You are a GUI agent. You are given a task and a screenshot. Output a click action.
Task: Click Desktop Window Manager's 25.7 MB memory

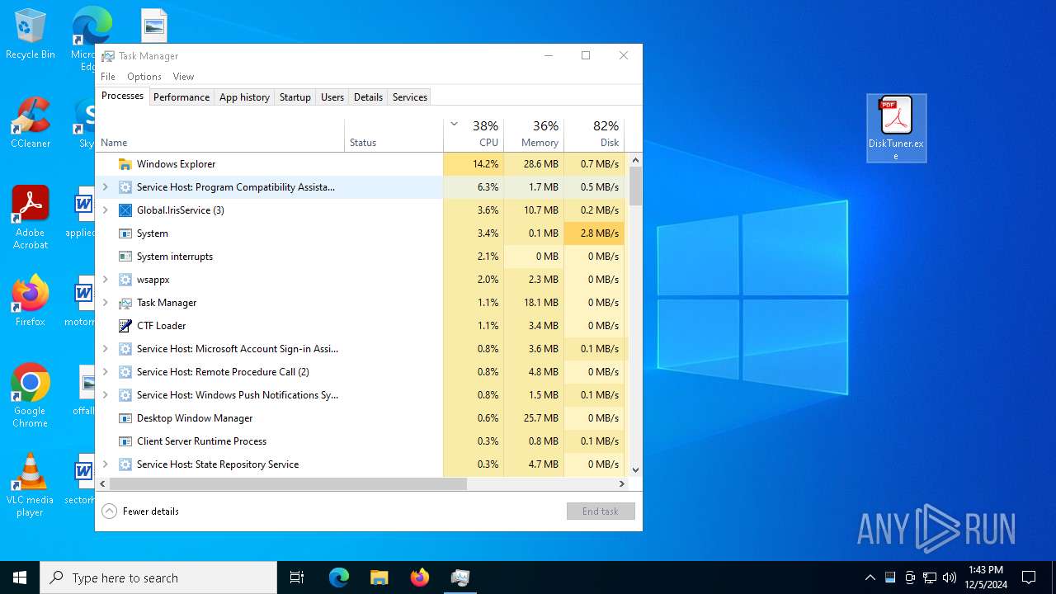tap(534, 418)
